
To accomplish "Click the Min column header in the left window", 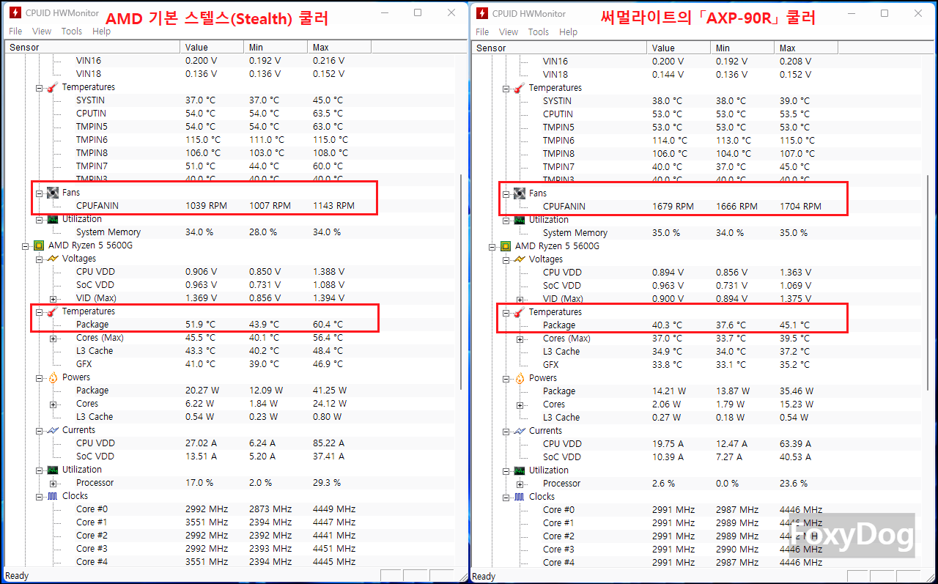I will click(x=276, y=47).
